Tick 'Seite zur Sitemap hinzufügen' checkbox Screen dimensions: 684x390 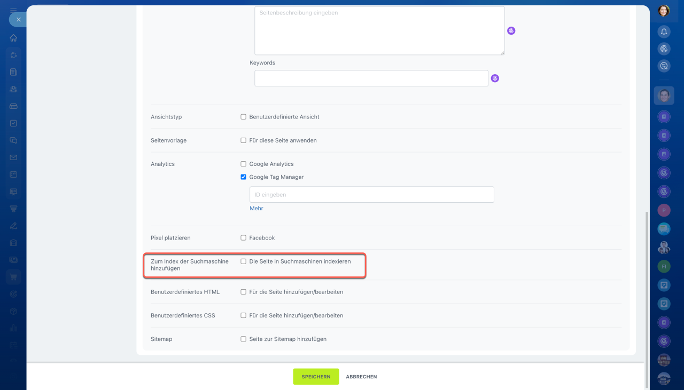(x=244, y=339)
